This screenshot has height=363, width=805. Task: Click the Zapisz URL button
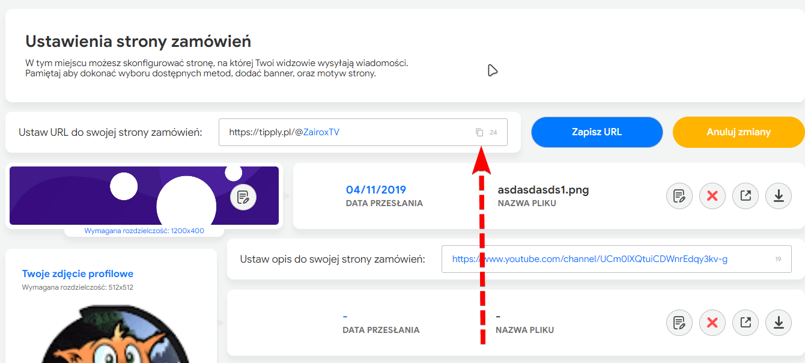click(x=597, y=132)
